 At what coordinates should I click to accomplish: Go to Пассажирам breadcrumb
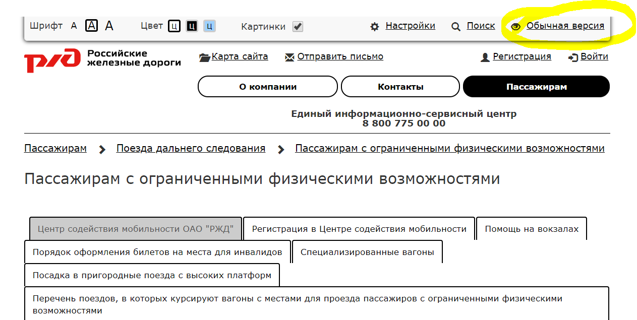click(55, 148)
